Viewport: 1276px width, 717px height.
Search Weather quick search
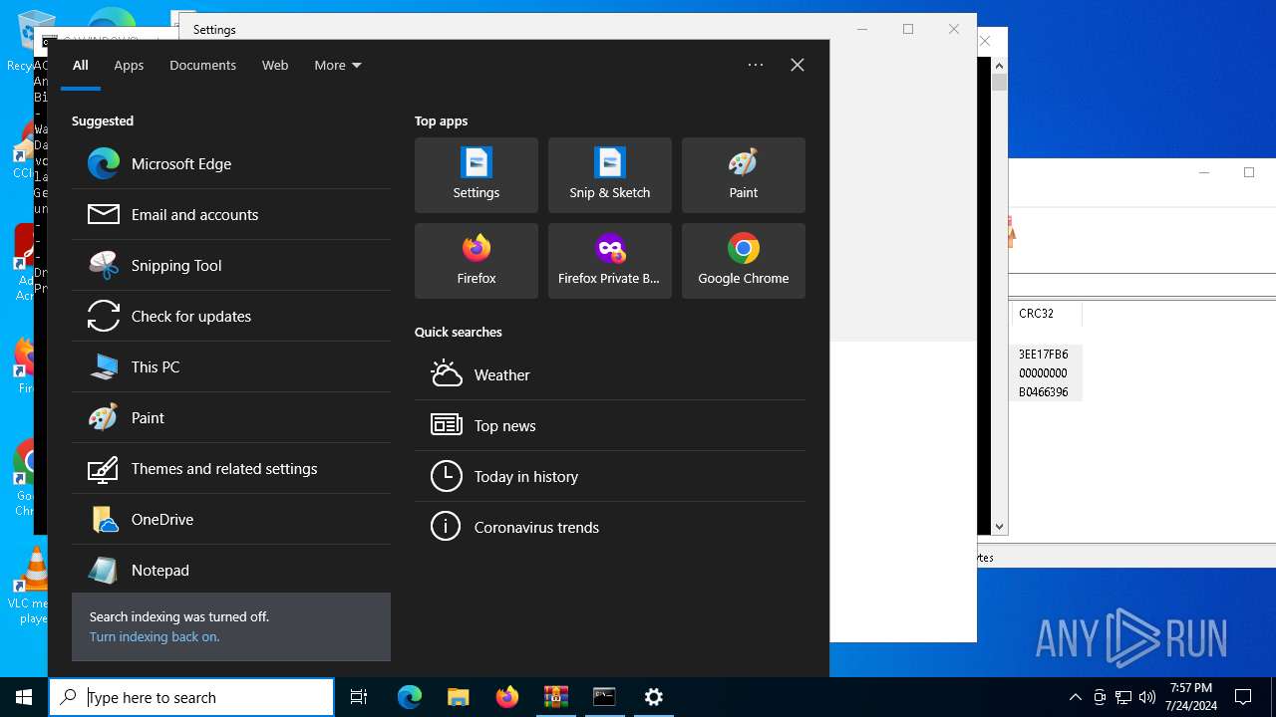pyautogui.click(x=610, y=374)
